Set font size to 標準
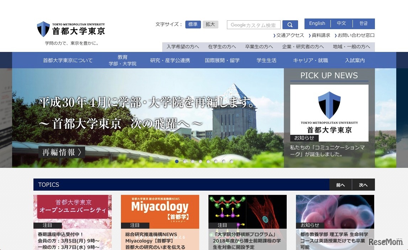The image size is (408, 250). [x=193, y=24]
